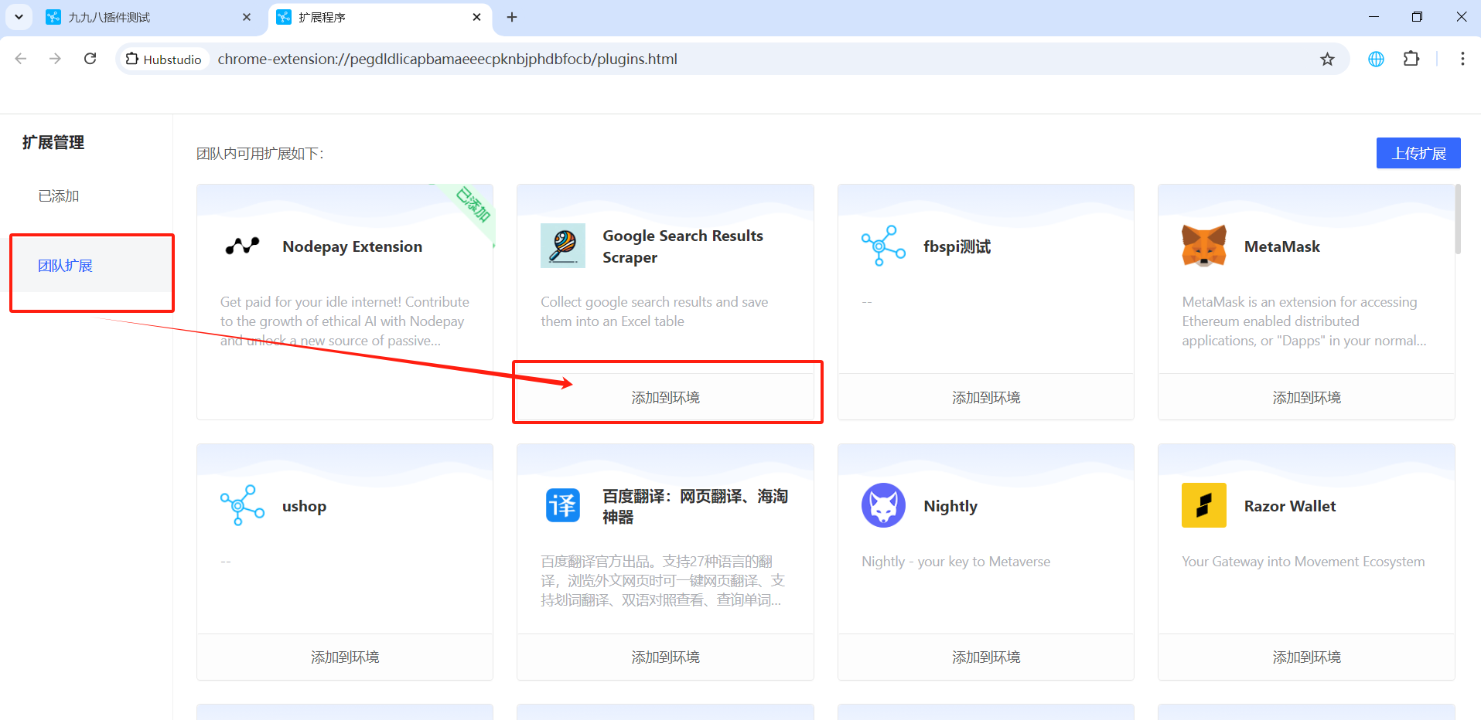
Task: Click 'Your Gateway into Movement Ecosystem' description
Action: tap(1303, 562)
